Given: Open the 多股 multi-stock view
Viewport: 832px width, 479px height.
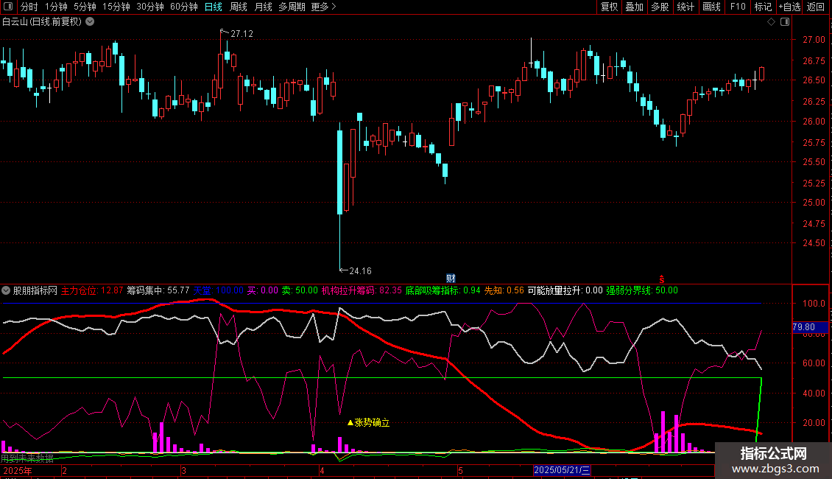Looking at the screenshot, I should 660,7.
